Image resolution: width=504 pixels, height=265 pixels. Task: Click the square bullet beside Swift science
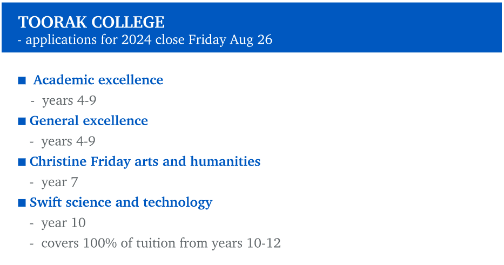(x=22, y=203)
